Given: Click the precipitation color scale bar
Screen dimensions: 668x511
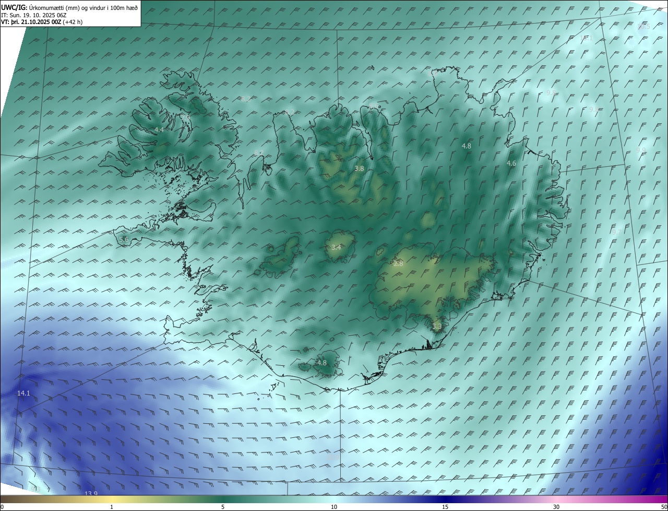Looking at the screenshot, I should [x=334, y=499].
